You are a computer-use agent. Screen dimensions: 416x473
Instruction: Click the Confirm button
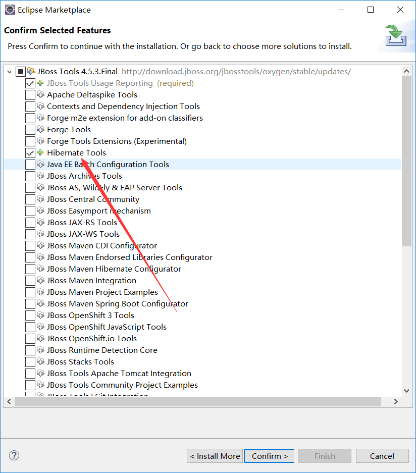(269, 456)
